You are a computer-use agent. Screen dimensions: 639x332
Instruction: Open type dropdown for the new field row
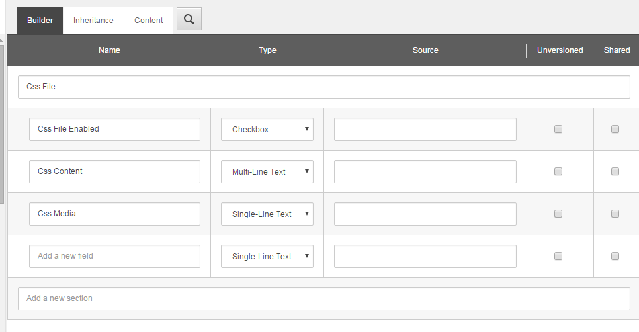(x=267, y=257)
